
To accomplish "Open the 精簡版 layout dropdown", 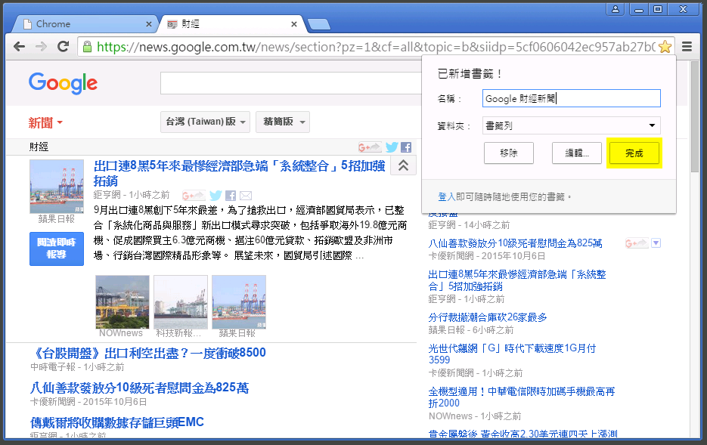I will [283, 122].
